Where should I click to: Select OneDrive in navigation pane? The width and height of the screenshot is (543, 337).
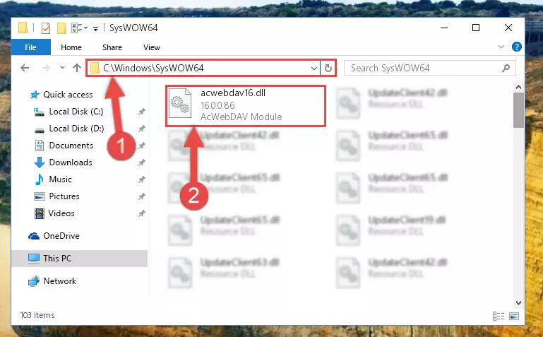[61, 236]
